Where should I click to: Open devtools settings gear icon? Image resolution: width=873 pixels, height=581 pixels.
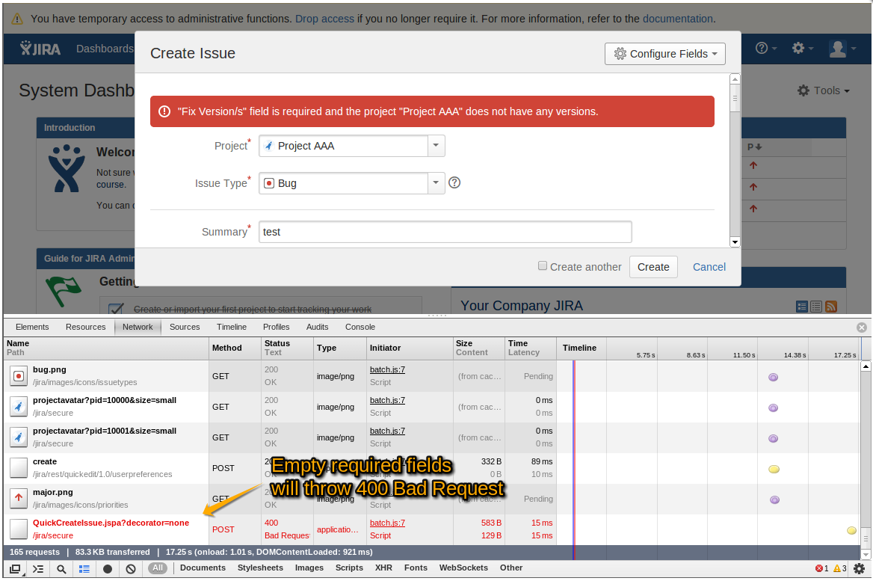tap(859, 569)
